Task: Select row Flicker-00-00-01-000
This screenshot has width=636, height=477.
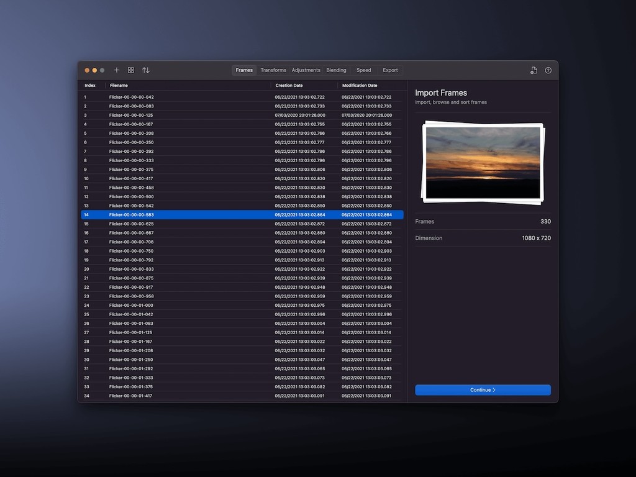Action: [131, 305]
